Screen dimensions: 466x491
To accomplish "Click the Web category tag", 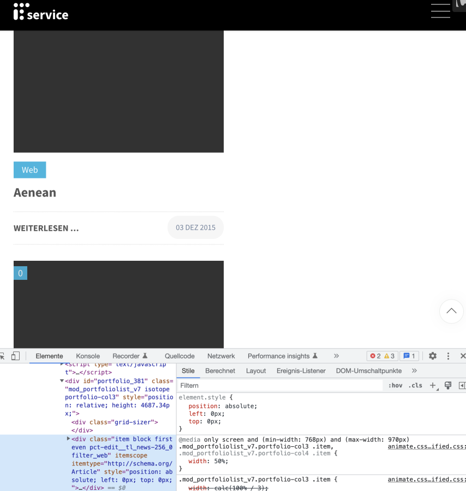I will [x=29, y=170].
